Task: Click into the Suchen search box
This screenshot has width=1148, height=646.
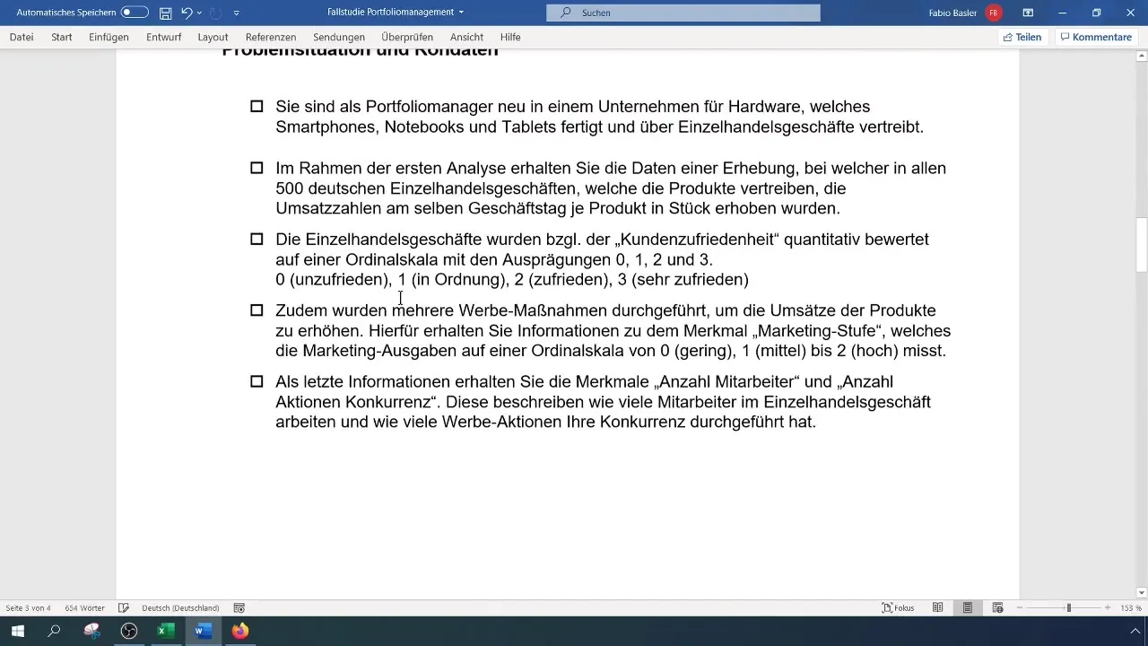Action: coord(683,13)
